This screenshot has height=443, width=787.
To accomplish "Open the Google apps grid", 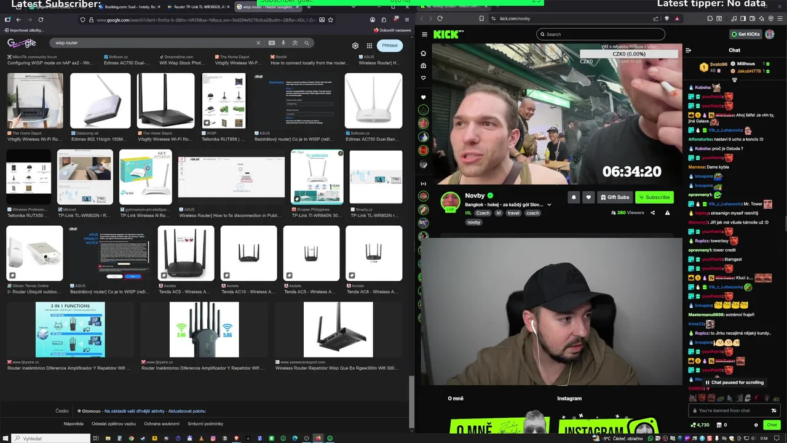I will pos(370,46).
